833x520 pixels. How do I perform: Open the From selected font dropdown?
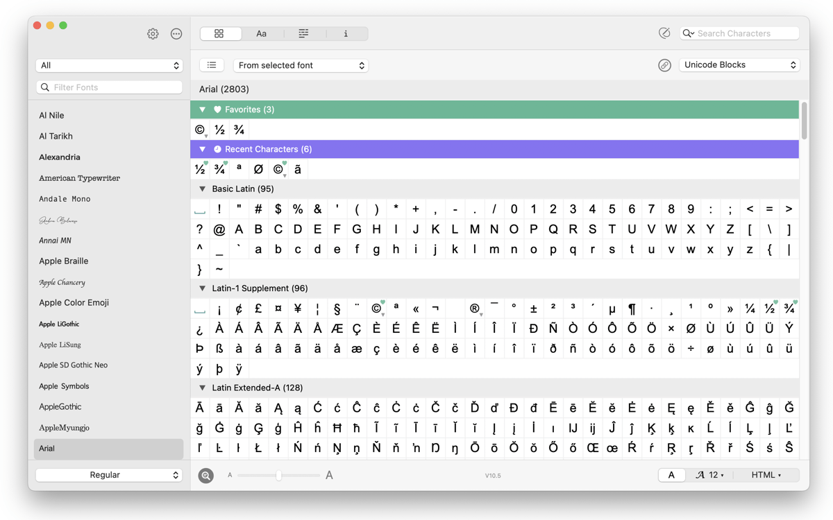tap(301, 65)
